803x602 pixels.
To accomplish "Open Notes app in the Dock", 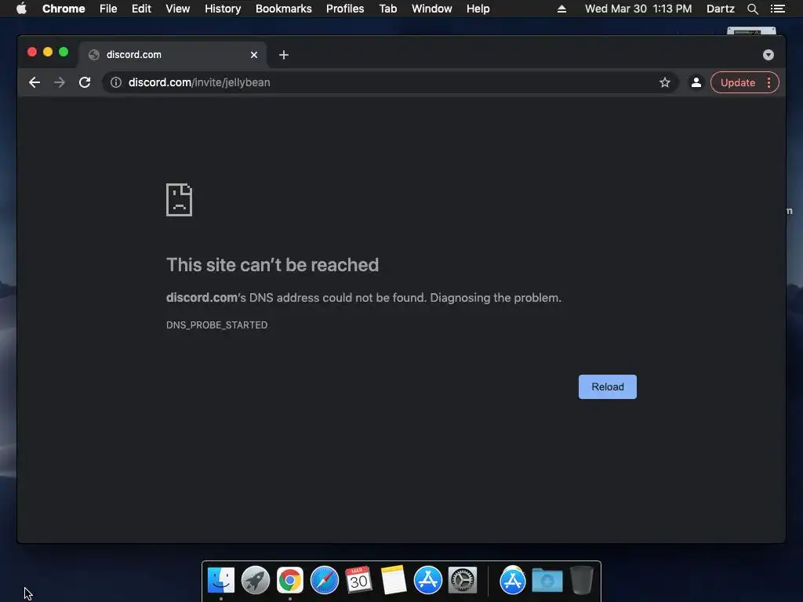I will [x=394, y=580].
